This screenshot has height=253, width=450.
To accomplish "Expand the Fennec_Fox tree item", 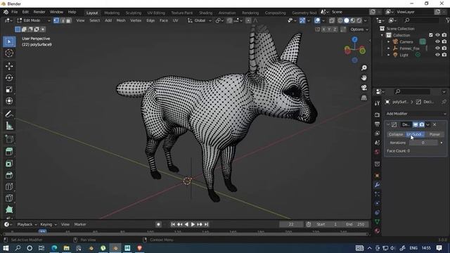I will click(389, 48).
